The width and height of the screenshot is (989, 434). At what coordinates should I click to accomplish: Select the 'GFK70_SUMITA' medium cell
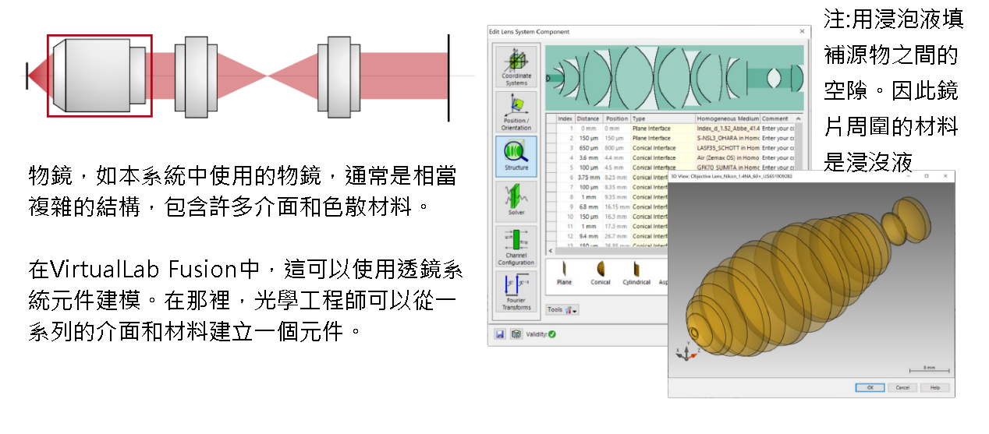tap(727, 167)
